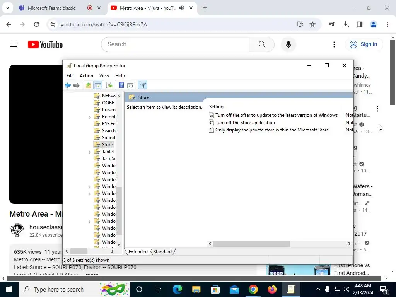Click the YouTube search magnifier button

tap(262, 44)
